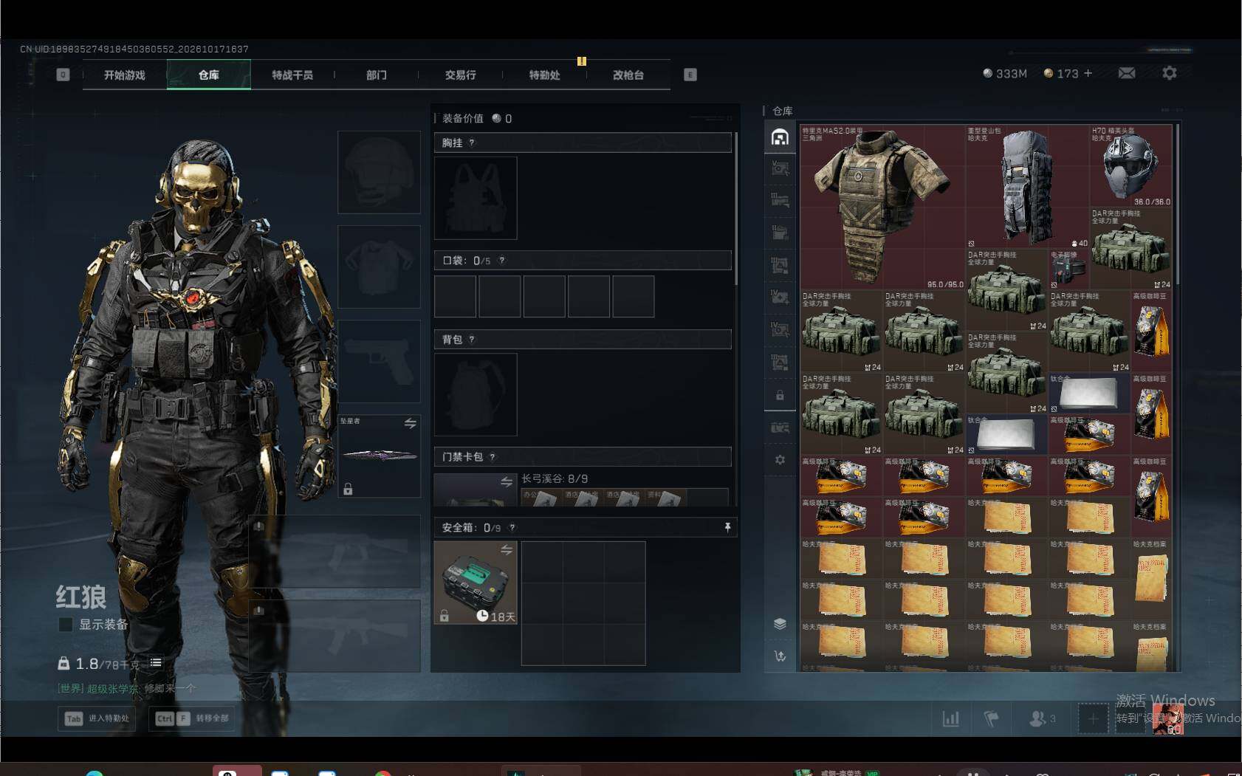1242x776 pixels.
Task: Switch to the 特战干员 tab
Action: (x=292, y=75)
